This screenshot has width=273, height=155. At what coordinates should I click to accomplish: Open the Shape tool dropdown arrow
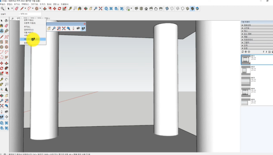click(40, 9)
